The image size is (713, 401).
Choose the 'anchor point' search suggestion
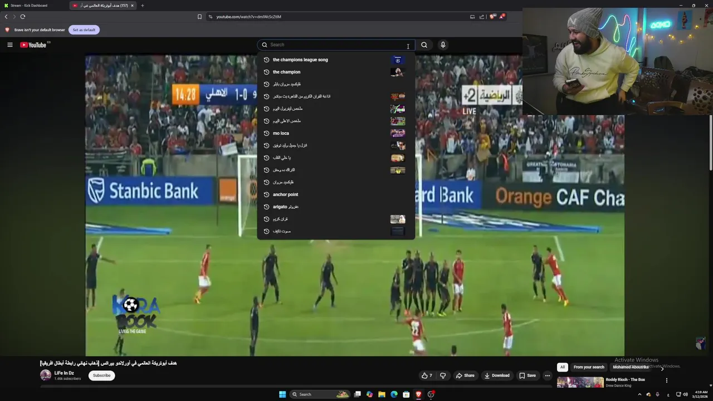click(x=336, y=194)
